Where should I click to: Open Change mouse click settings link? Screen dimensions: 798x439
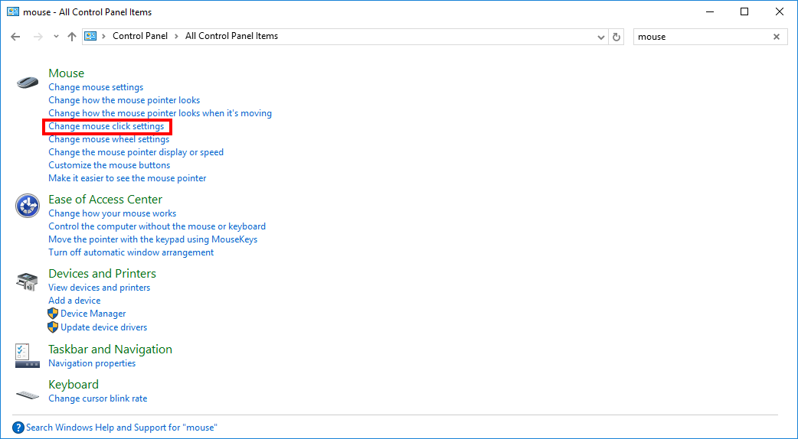pyautogui.click(x=106, y=126)
